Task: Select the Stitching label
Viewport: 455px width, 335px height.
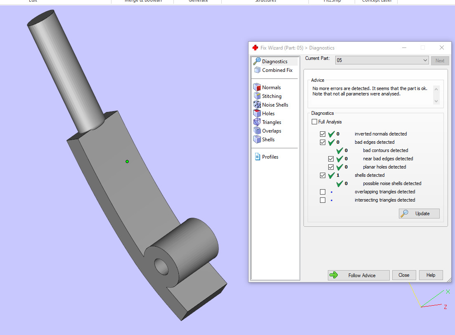Action: pos(272,96)
